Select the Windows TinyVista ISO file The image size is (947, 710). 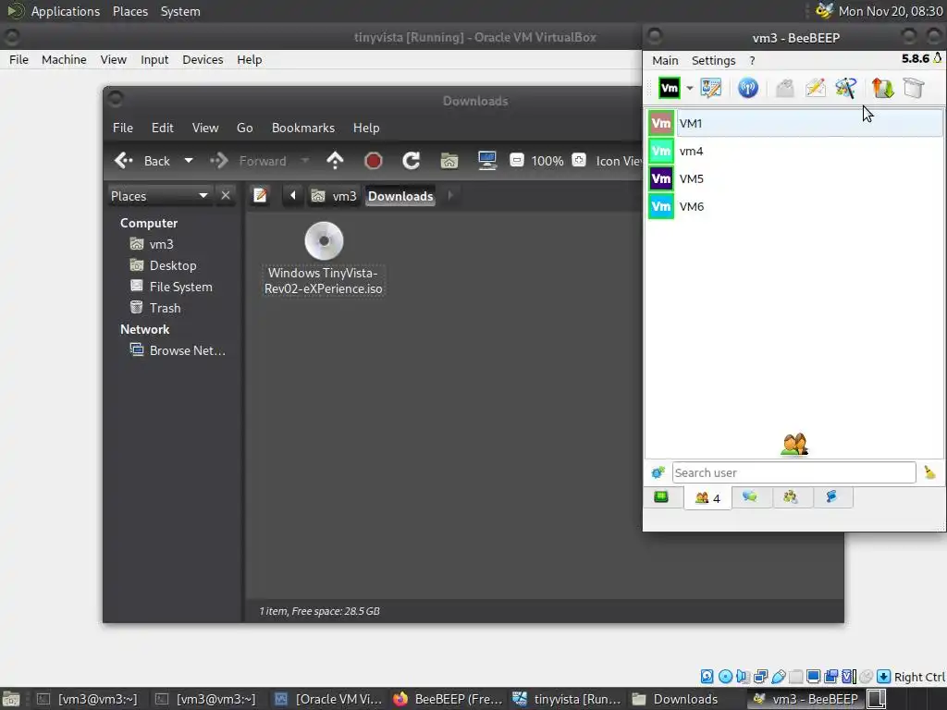click(x=324, y=259)
